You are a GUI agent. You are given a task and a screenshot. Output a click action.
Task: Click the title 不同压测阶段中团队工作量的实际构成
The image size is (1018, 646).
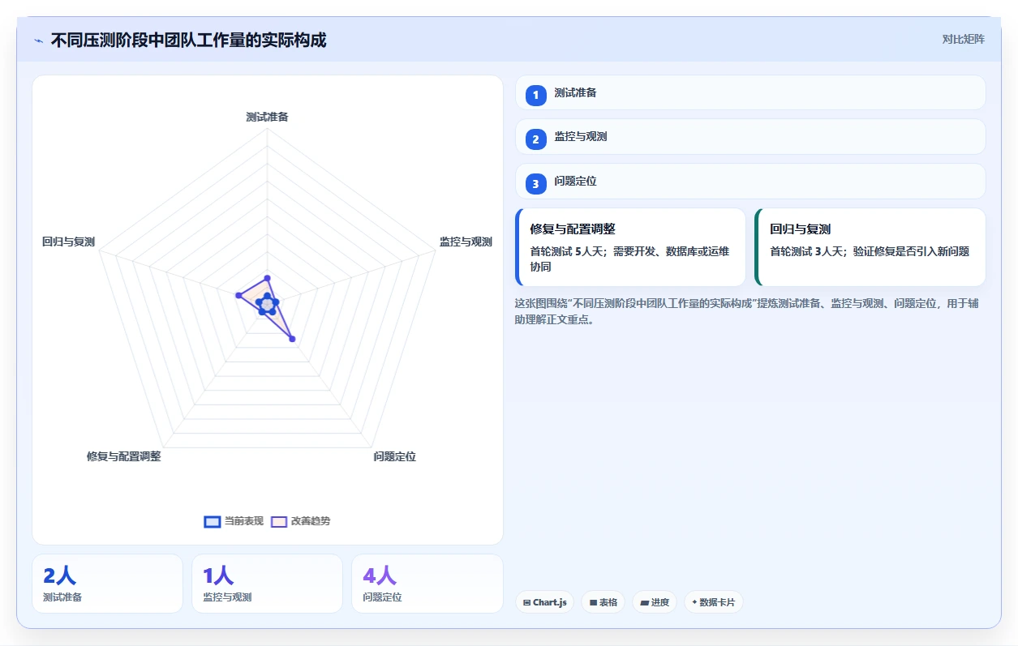coord(188,40)
